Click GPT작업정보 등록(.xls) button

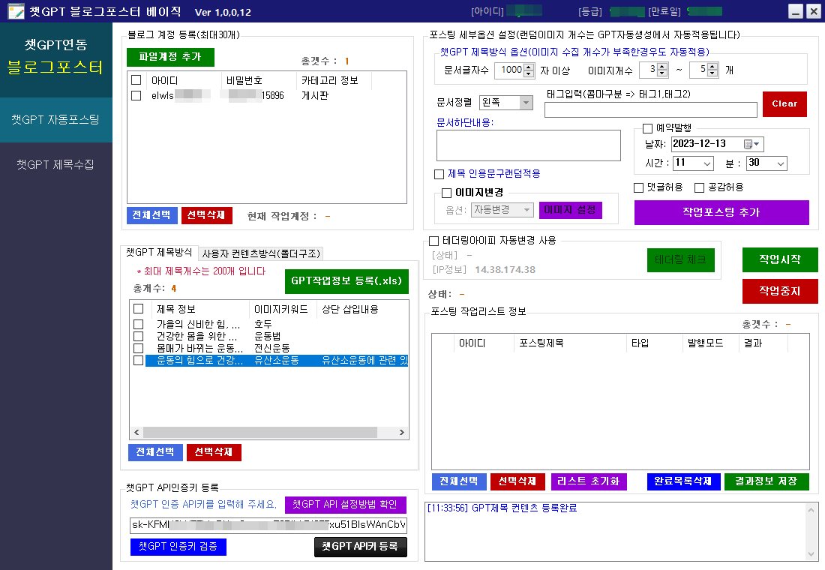click(346, 281)
